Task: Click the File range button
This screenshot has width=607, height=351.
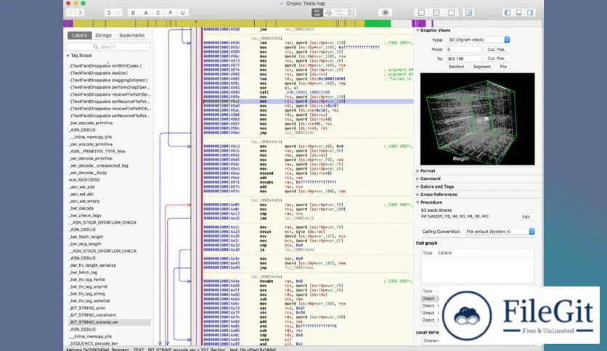Action: point(503,67)
